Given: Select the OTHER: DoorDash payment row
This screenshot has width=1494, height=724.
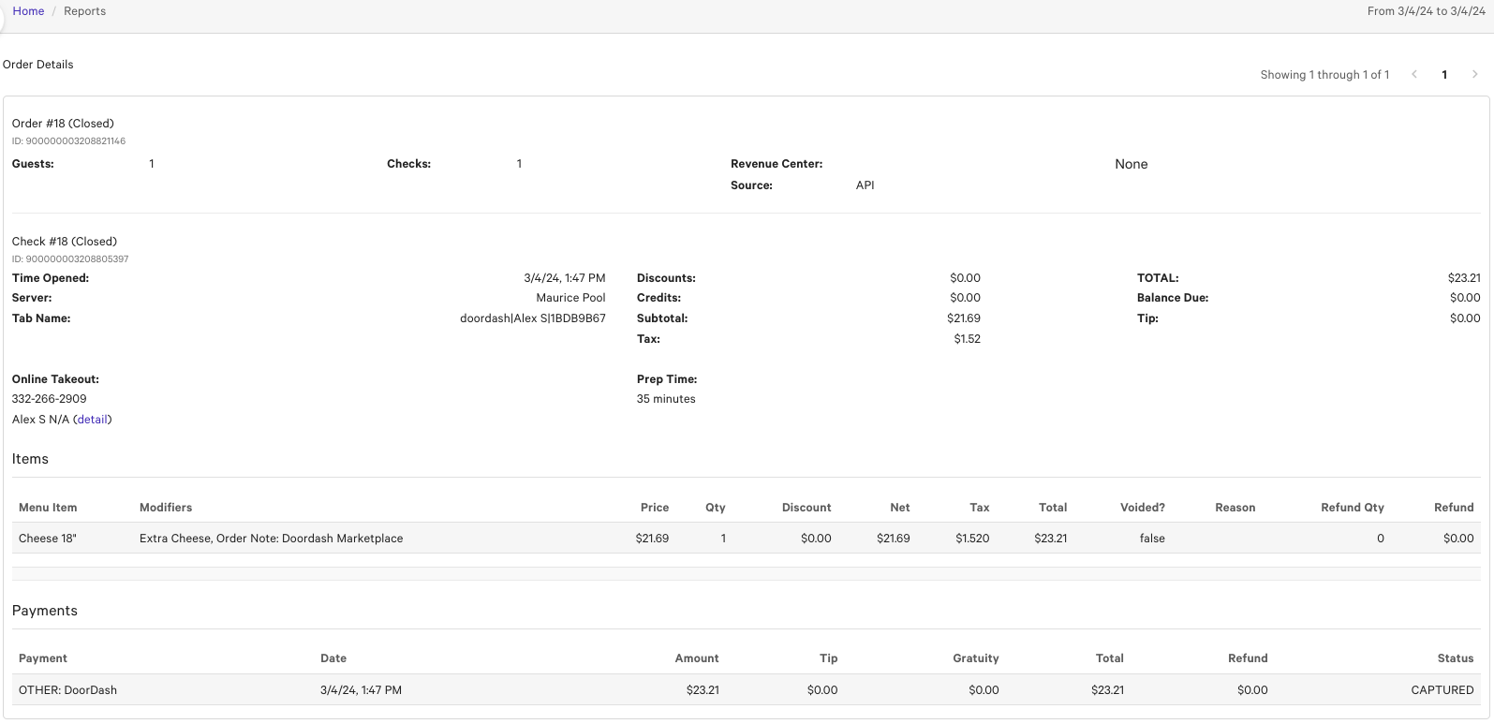Looking at the screenshot, I should [67, 690].
